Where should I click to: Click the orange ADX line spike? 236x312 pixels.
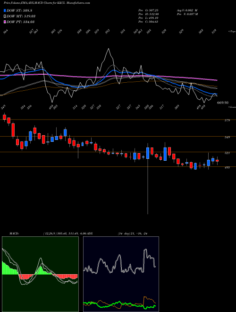coord(145,298)
